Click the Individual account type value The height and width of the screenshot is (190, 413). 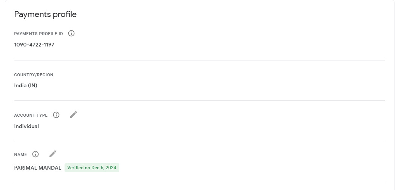[26, 126]
